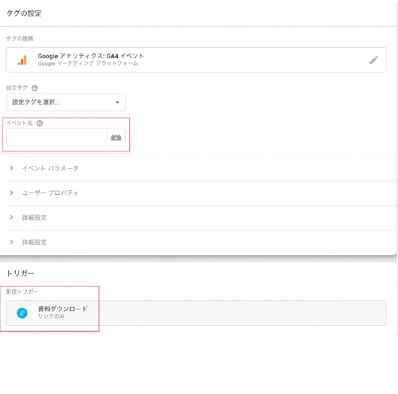The height and width of the screenshot is (394, 398).
Task: Select the 資料ダウンロード trigger name
Action: (63, 309)
